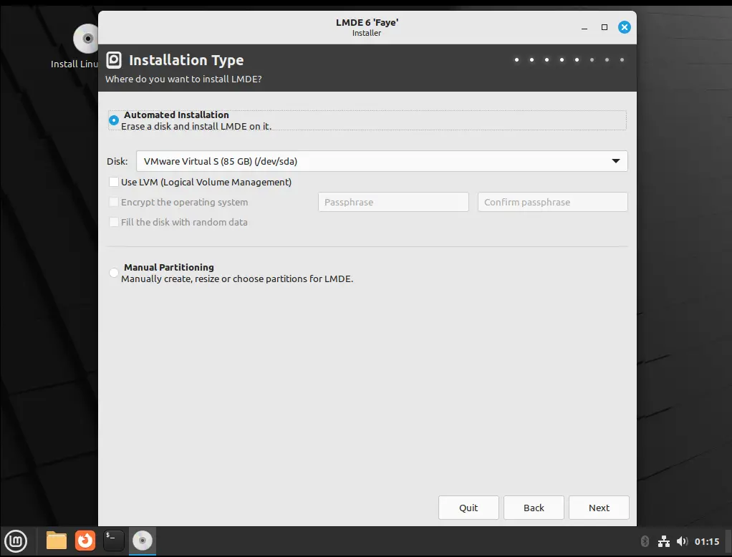The height and width of the screenshot is (557, 732).
Task: Click the clock showing 01:15
Action: click(707, 541)
